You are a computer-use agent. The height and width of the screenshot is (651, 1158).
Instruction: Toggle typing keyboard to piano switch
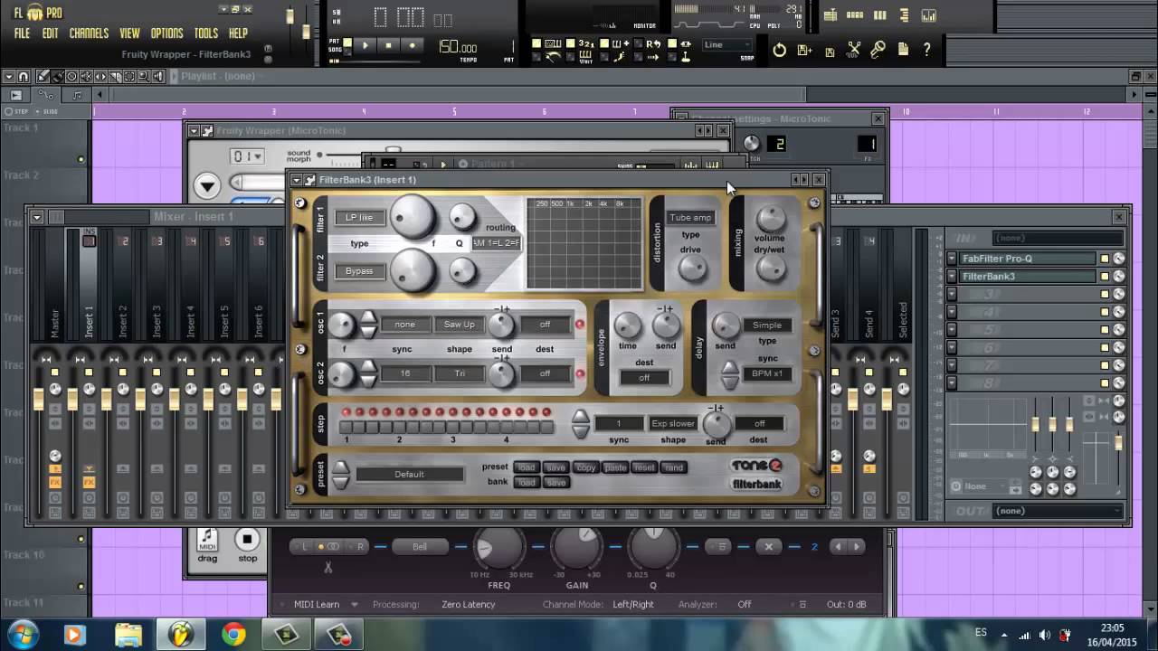[536, 42]
